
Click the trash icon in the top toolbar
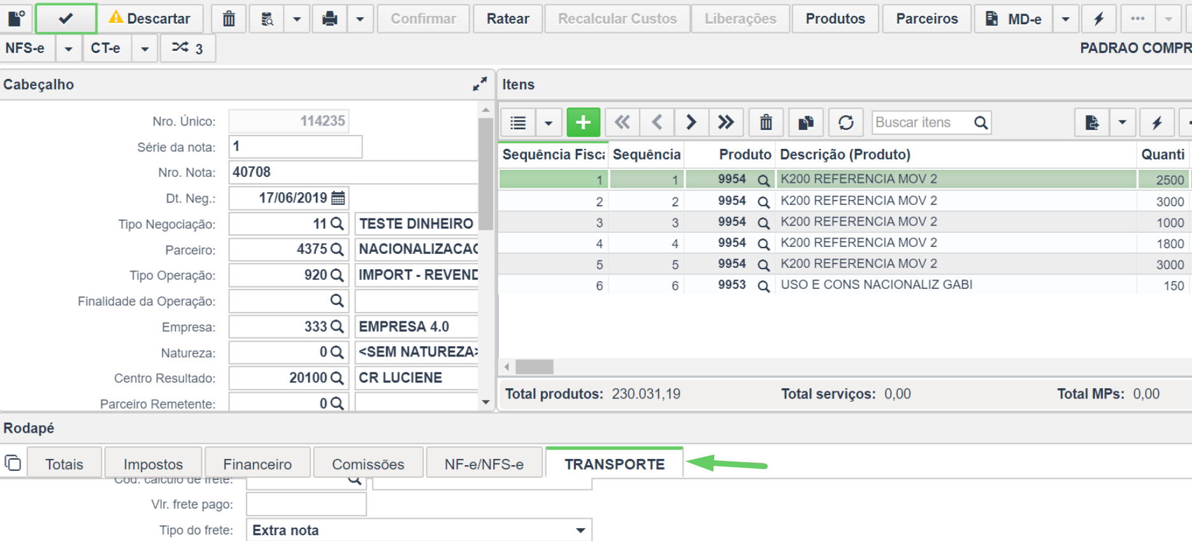click(x=229, y=18)
